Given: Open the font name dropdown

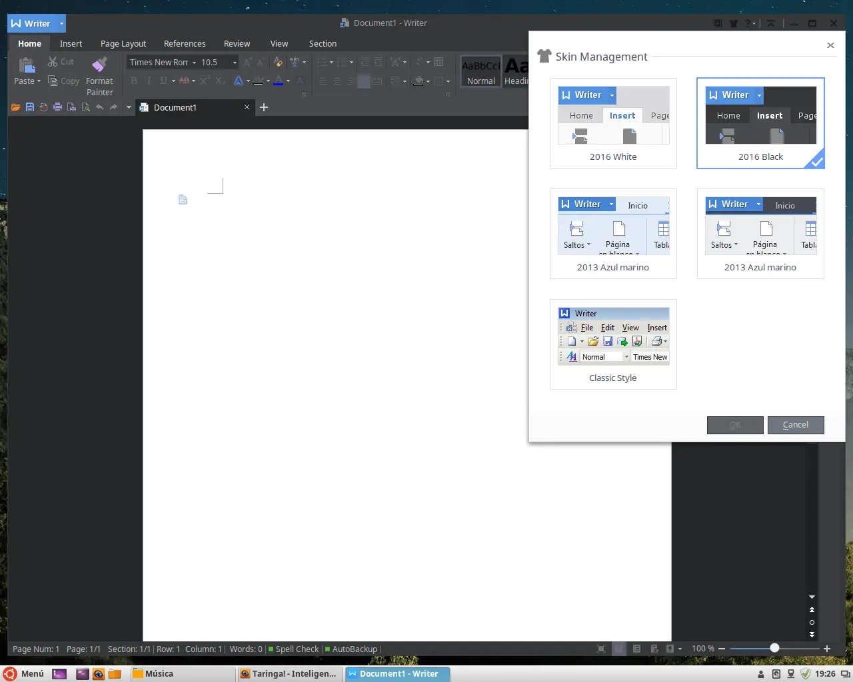Looking at the screenshot, I should [x=194, y=63].
